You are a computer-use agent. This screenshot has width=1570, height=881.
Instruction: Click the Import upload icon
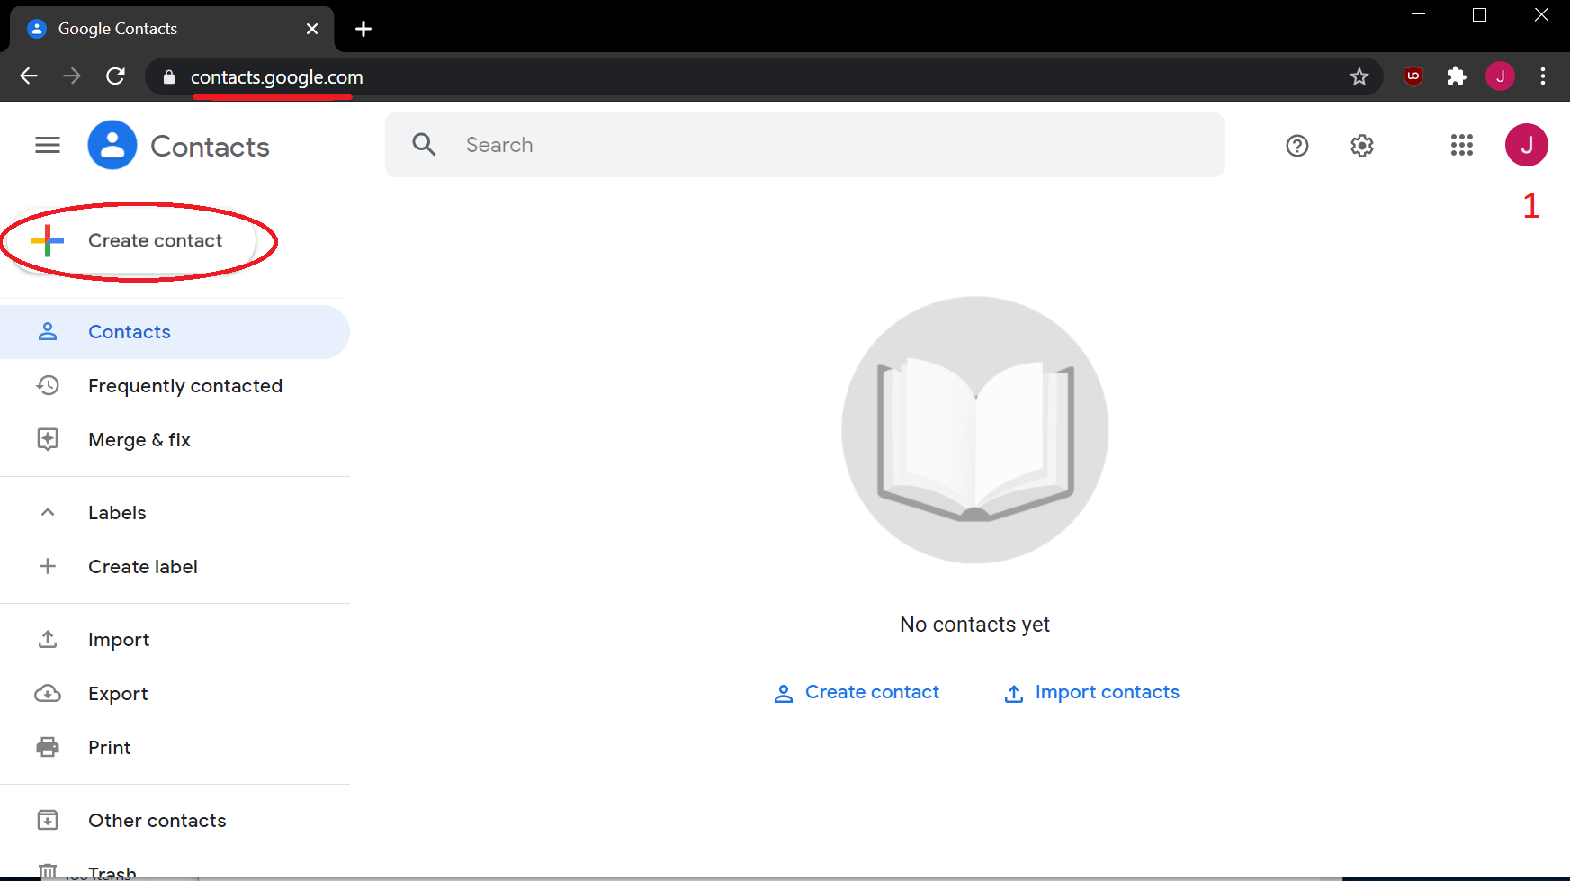pyautogui.click(x=48, y=639)
